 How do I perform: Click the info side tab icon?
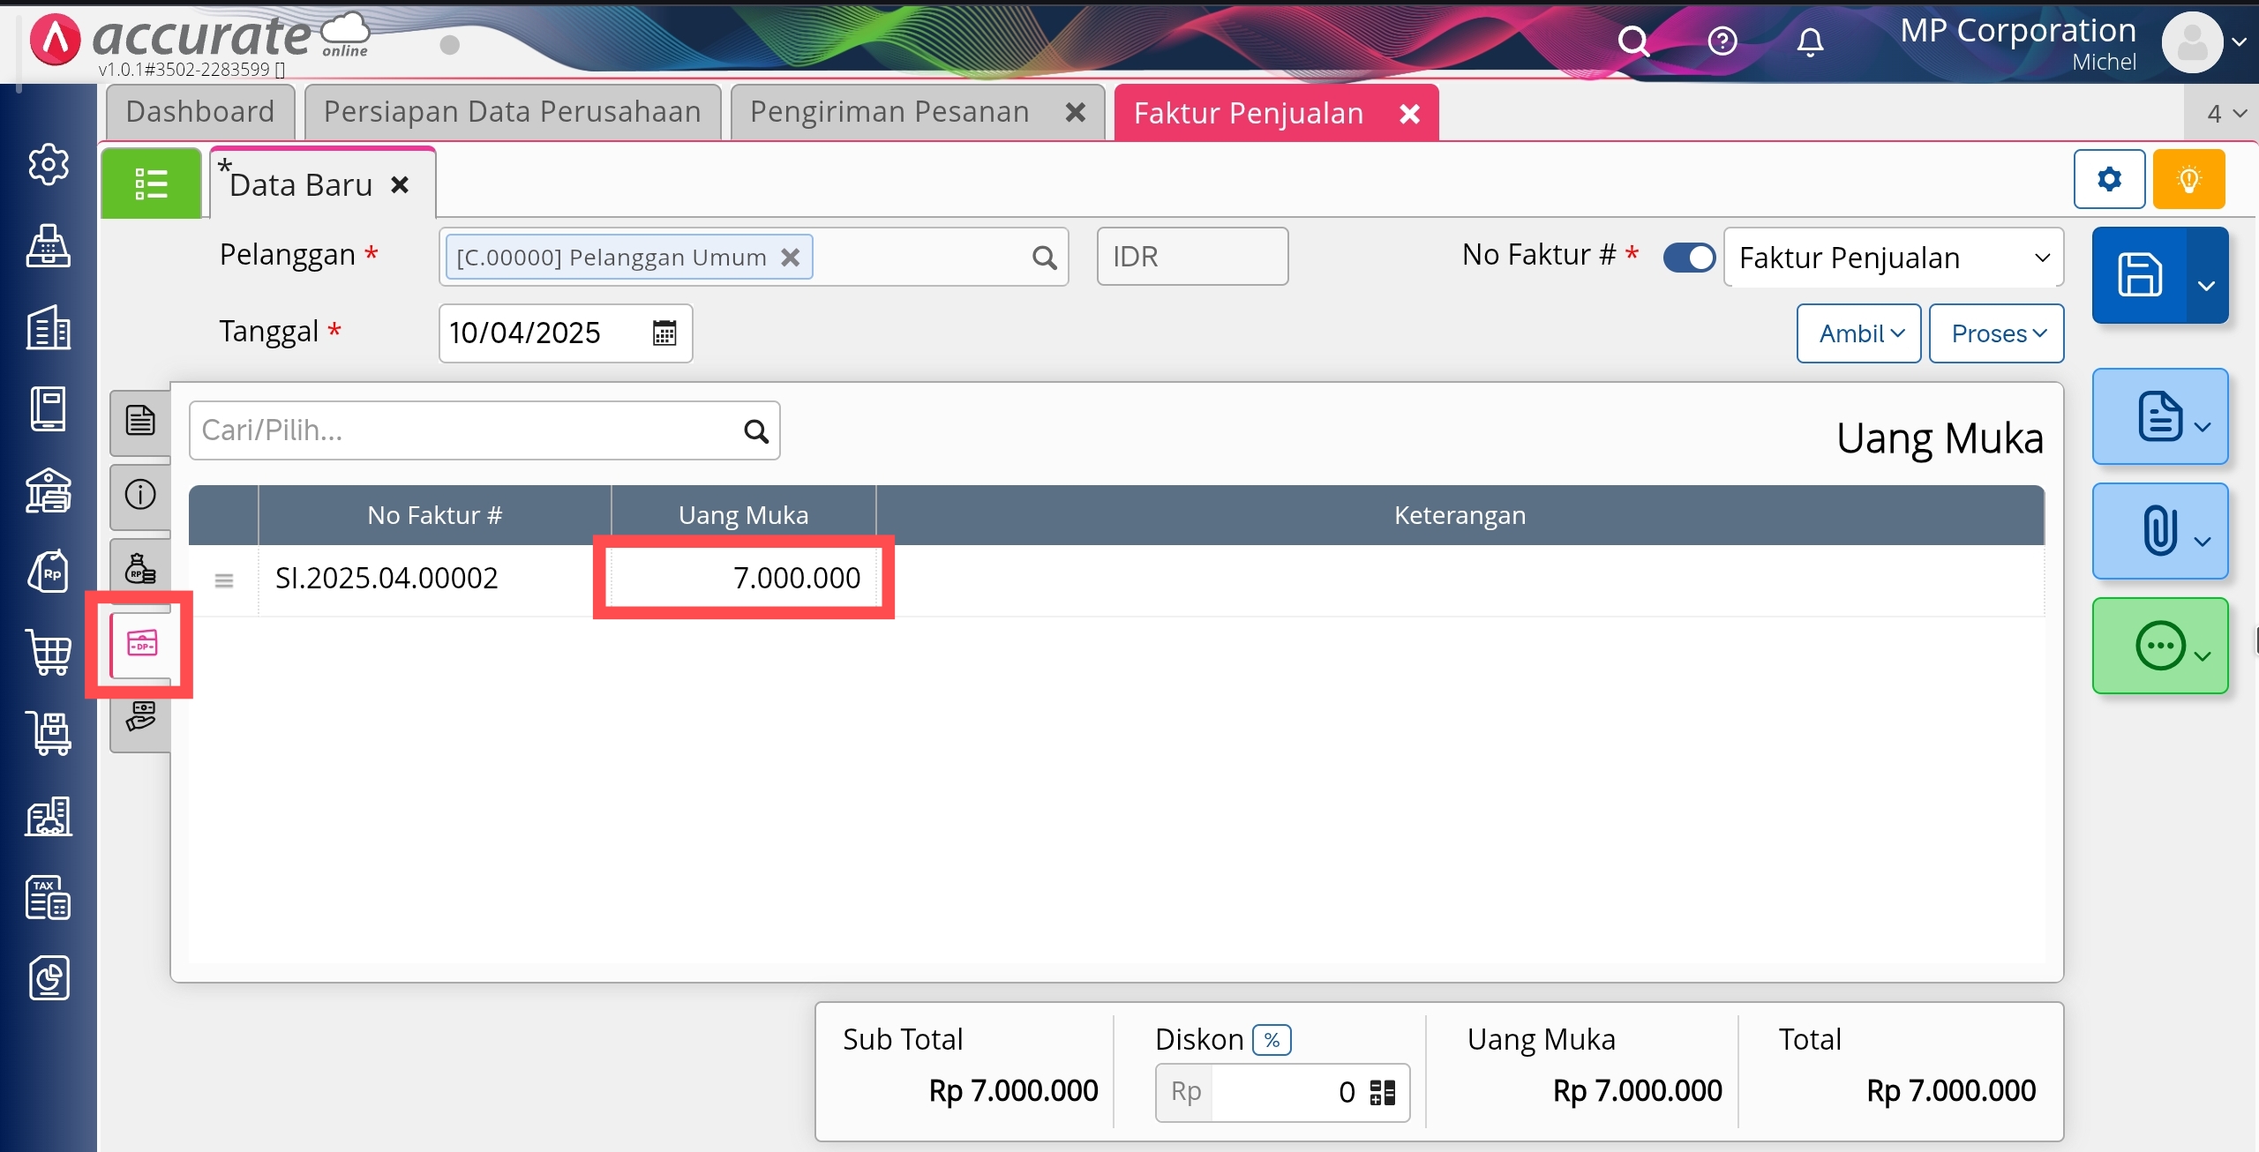click(140, 494)
